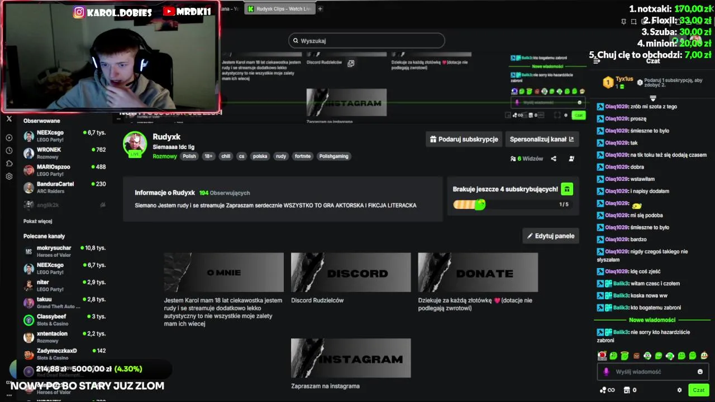This screenshot has height=402, width=715.
Task: Click the puzzle-piece icon in left rail
Action: (9, 163)
